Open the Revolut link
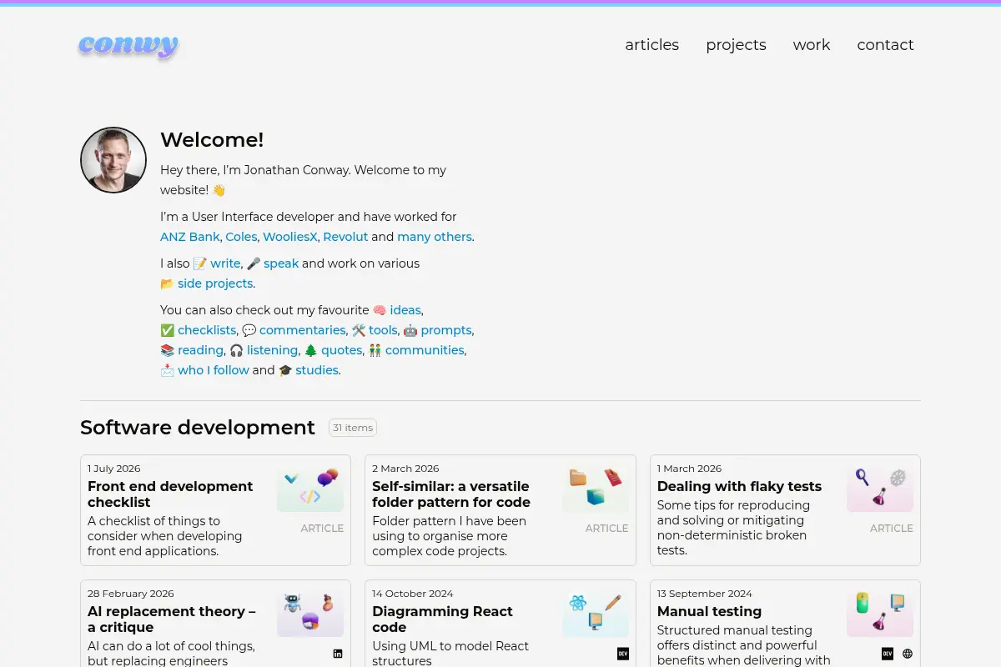 (345, 237)
